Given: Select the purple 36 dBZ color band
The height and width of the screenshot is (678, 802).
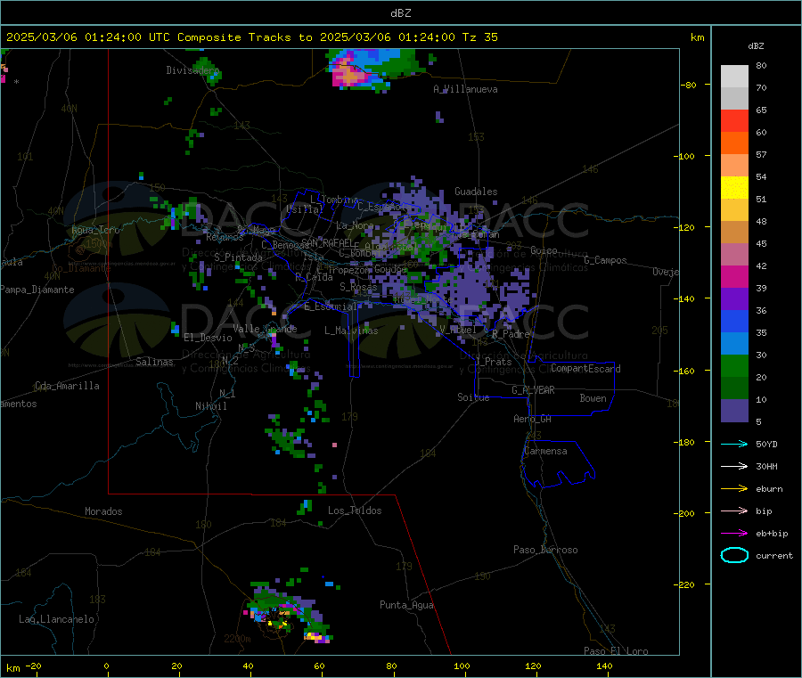Looking at the screenshot, I should [x=734, y=299].
